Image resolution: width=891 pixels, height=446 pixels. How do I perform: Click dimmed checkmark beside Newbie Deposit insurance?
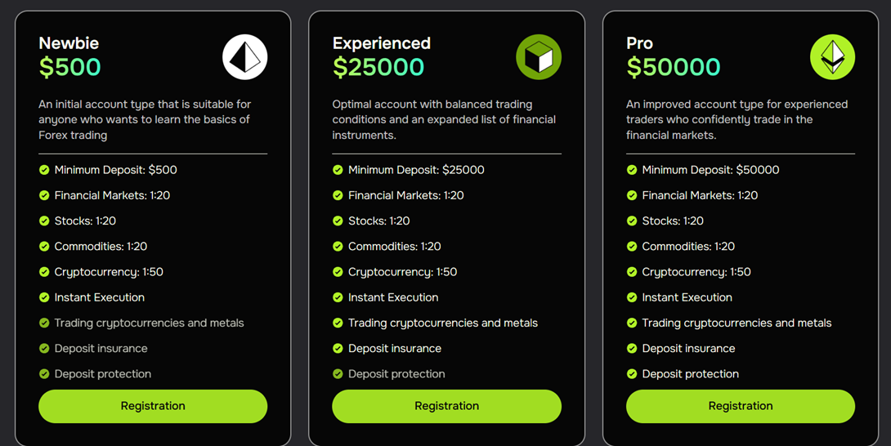pyautogui.click(x=44, y=348)
